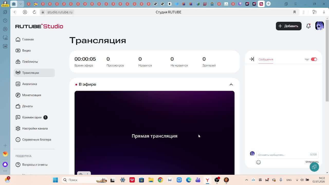Click the page vertical scrollbar
Screen dimensions: 329x185
point(327,60)
